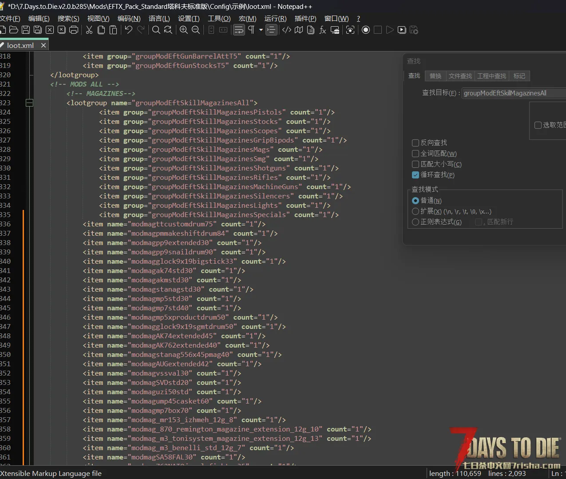Click the Undo arrow icon
Viewport: 566px width, 479px height.
[x=129, y=30]
